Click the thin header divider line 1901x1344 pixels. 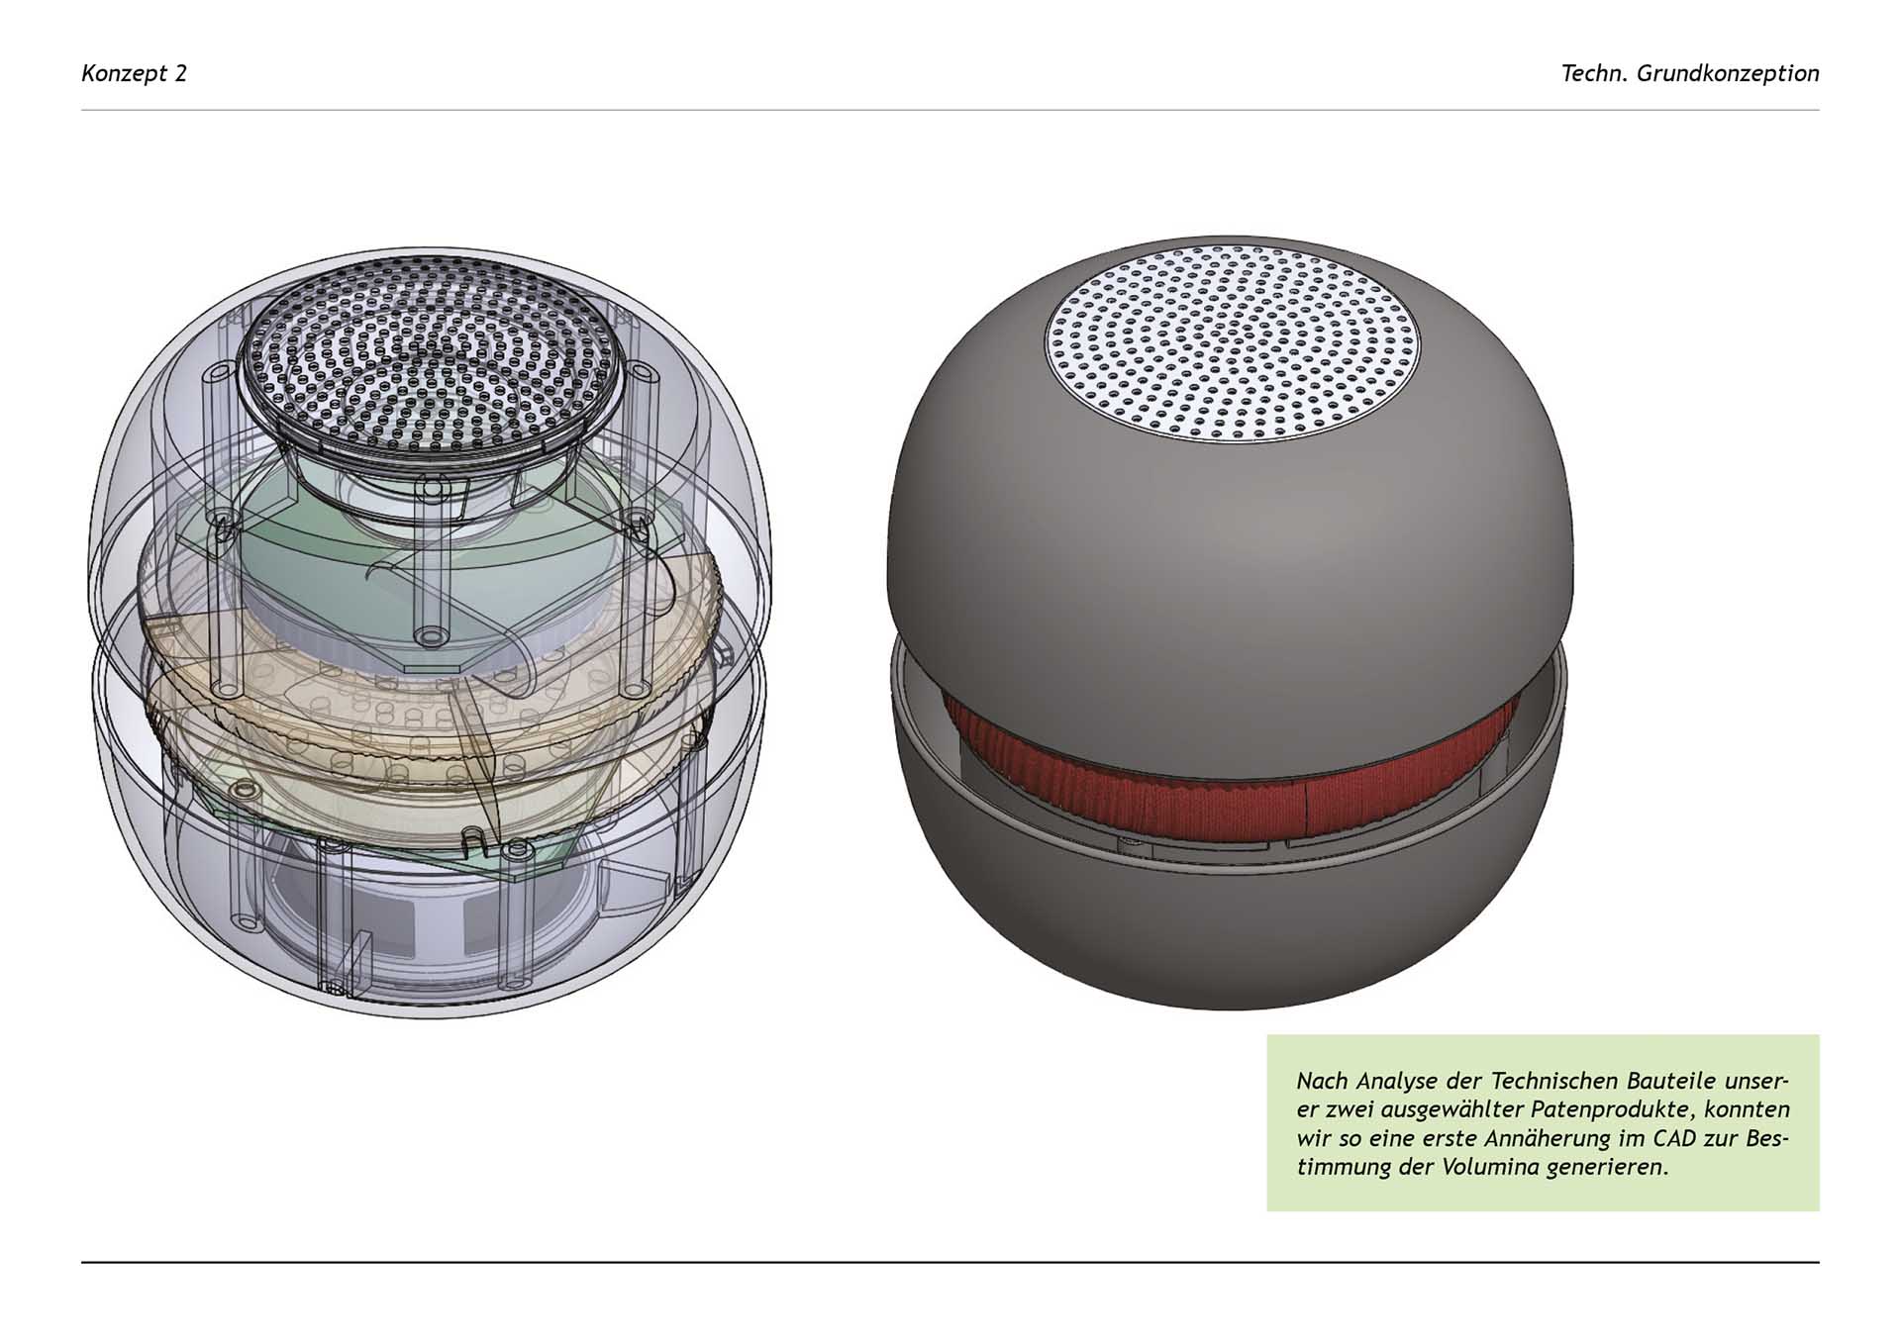coord(950,110)
